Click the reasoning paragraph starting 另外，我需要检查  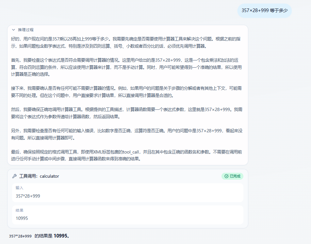[126, 134]
